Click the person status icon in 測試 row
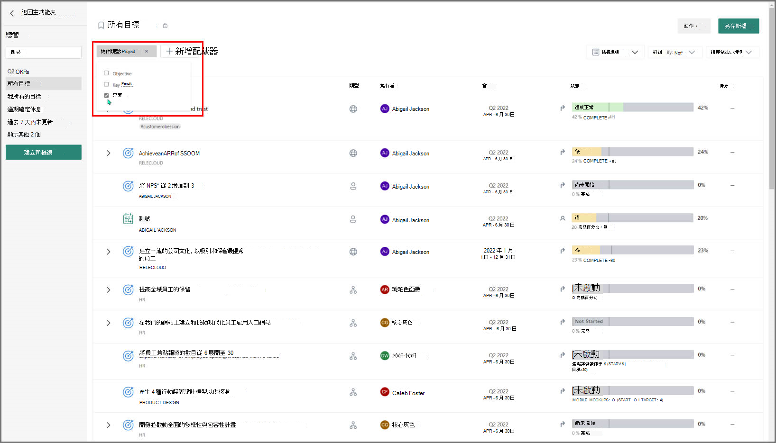The image size is (776, 443). tap(563, 218)
